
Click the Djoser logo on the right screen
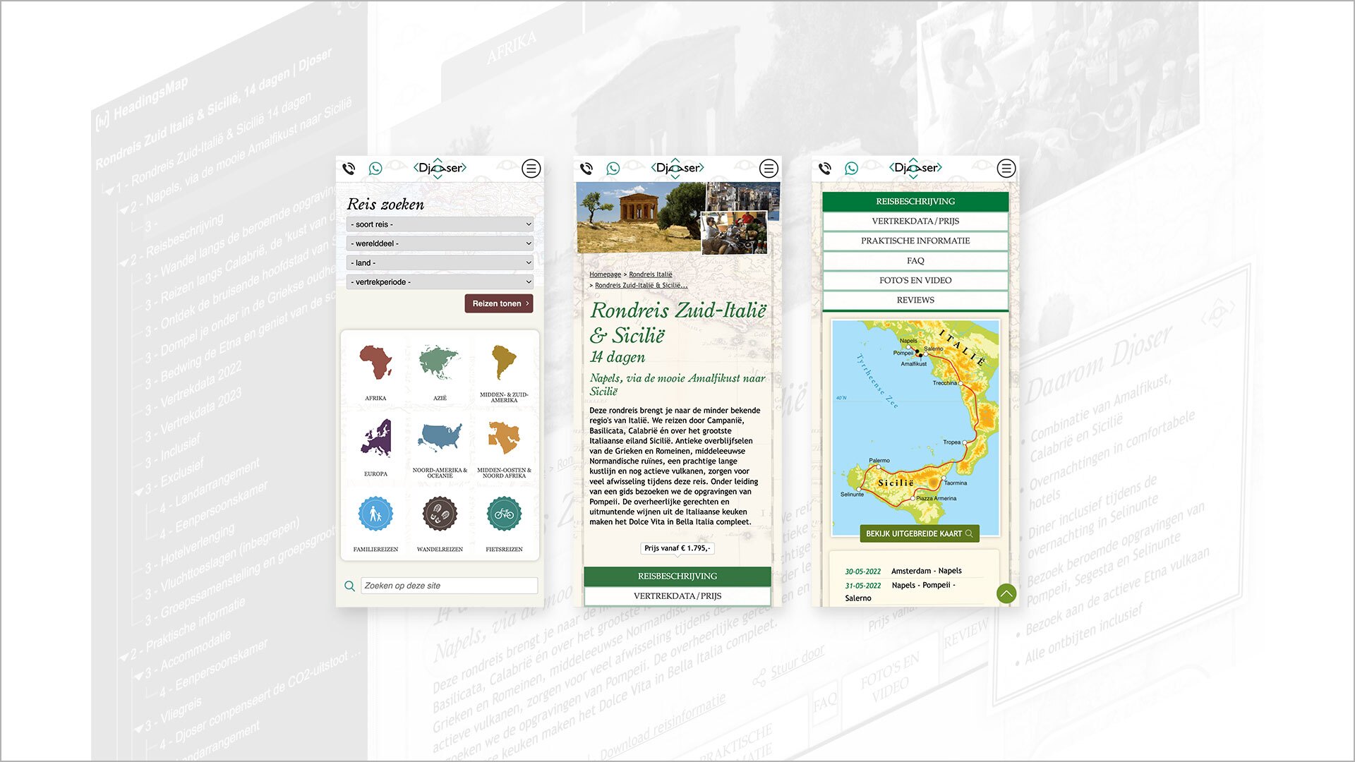point(915,168)
